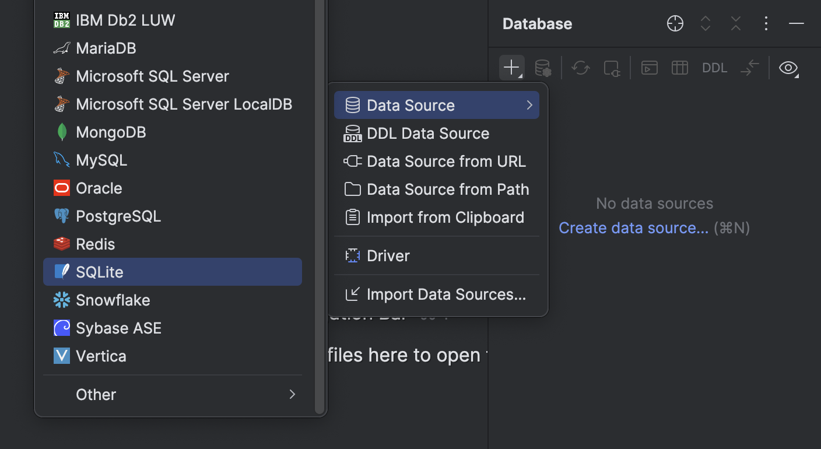821x449 pixels.
Task: Select the DDL toolbar icon
Action: (x=714, y=68)
